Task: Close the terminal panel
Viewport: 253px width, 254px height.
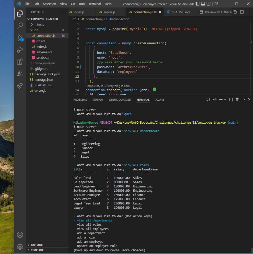Action: click(249, 99)
